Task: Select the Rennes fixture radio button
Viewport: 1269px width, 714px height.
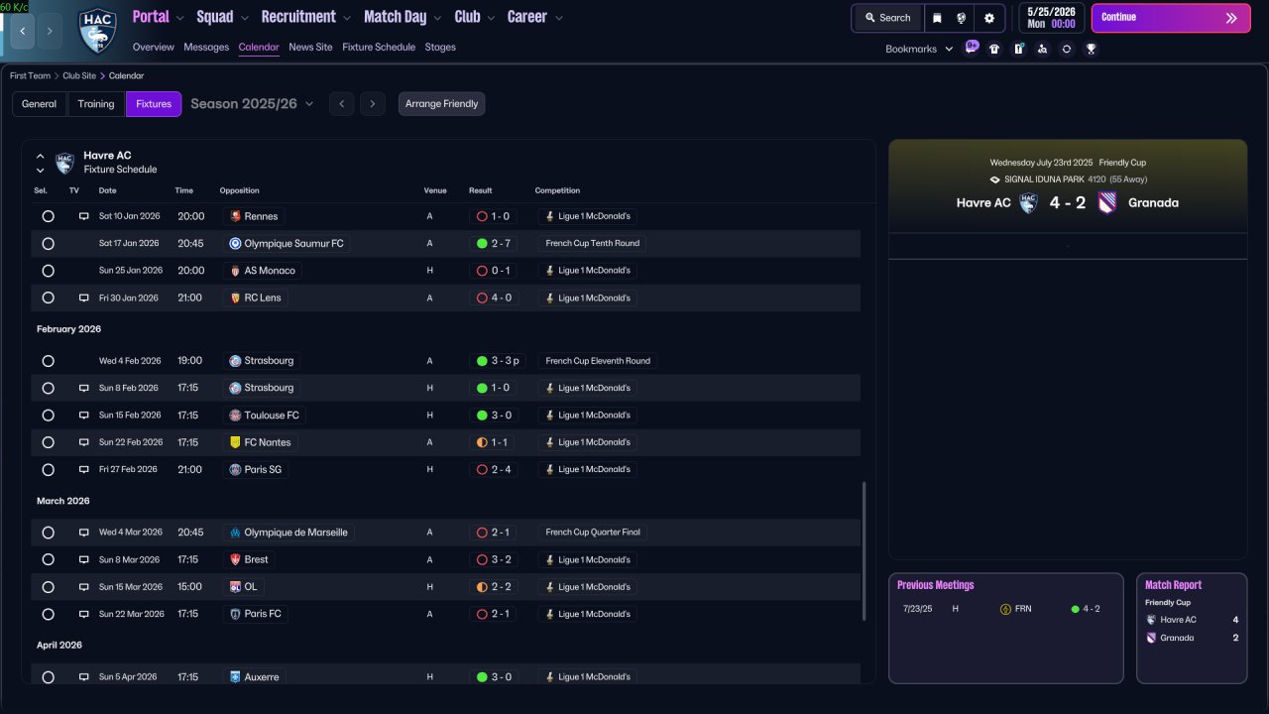Action: pyautogui.click(x=48, y=216)
